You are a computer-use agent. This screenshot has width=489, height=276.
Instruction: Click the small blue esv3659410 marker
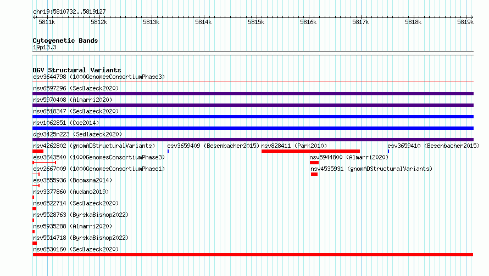388,151
